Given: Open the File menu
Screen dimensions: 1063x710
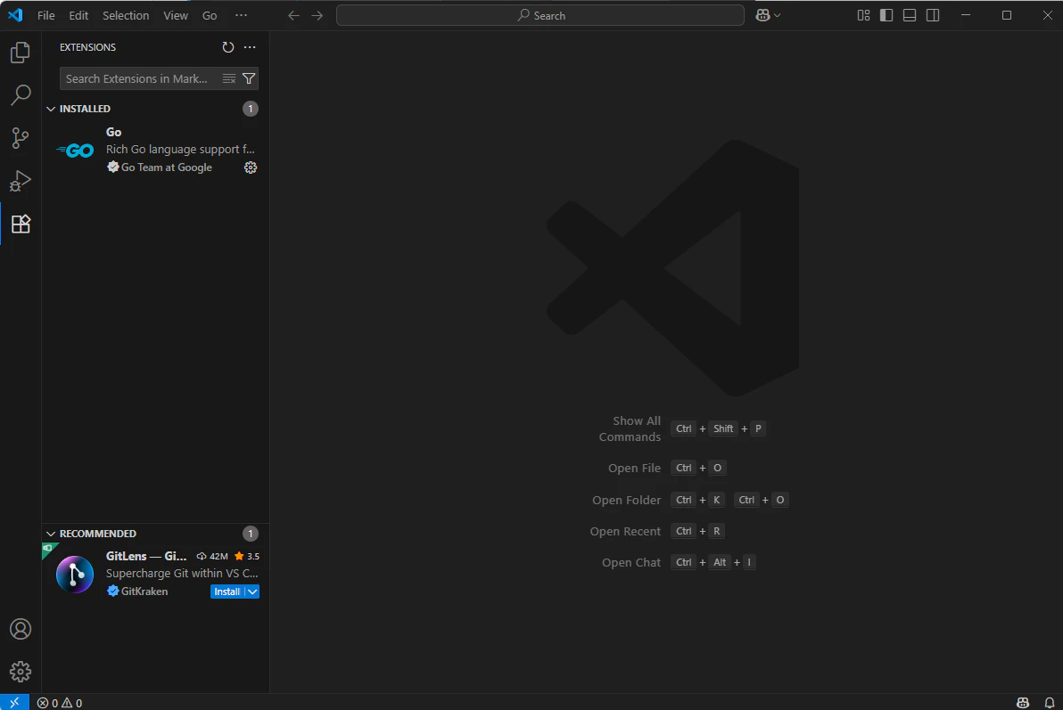Looking at the screenshot, I should (x=46, y=15).
